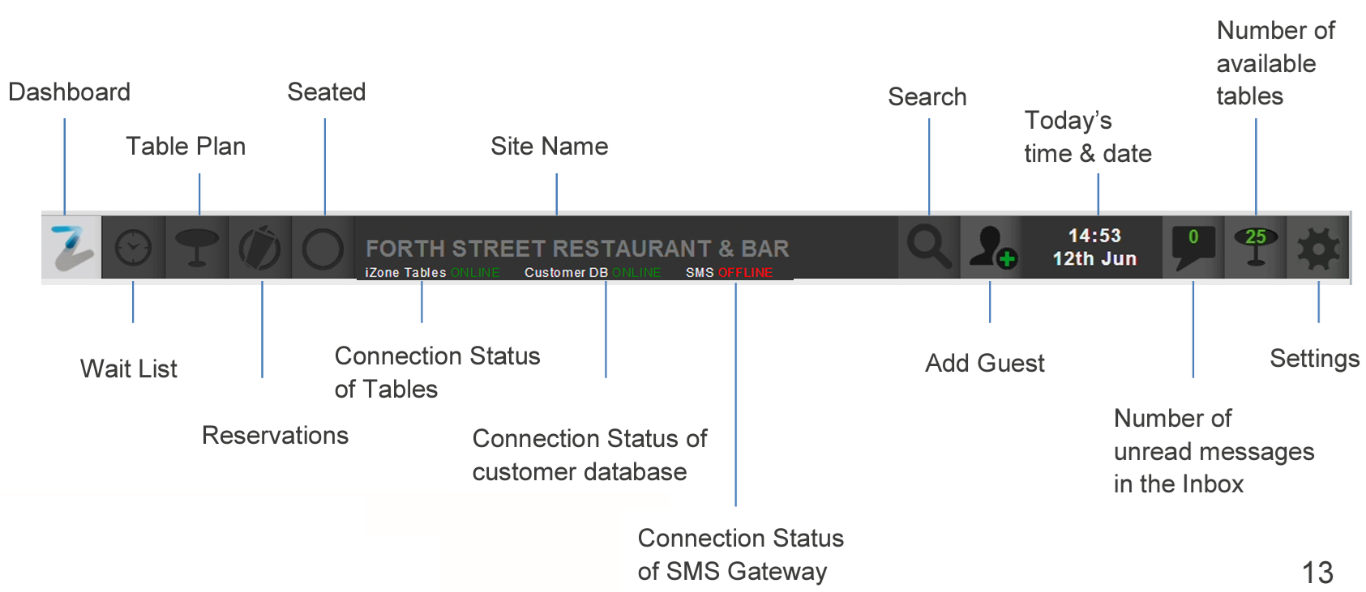This screenshot has height=592, width=1366.
Task: Show Seated guests via the circle icon
Action: coord(323,248)
